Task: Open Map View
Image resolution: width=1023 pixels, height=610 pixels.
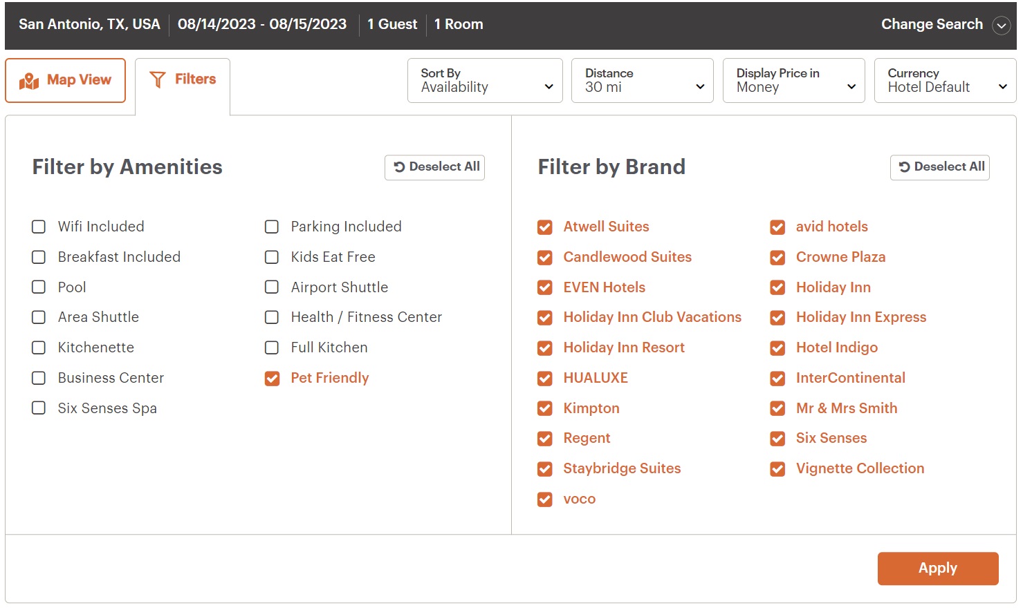Action: (x=65, y=80)
